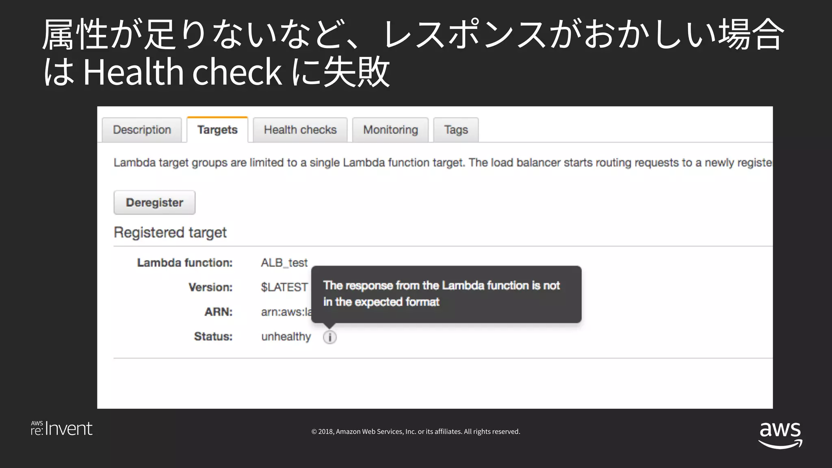Click the AWS smile logo
Screen dimensions: 832x468
click(x=780, y=435)
